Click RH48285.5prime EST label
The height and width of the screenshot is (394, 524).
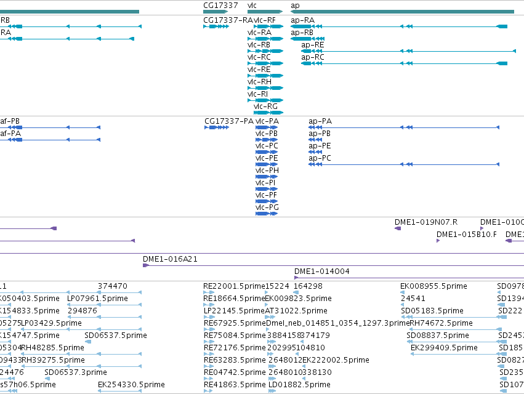point(52,348)
